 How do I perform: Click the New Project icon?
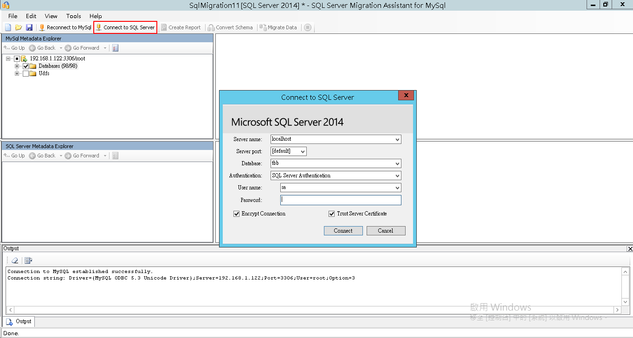(8, 27)
